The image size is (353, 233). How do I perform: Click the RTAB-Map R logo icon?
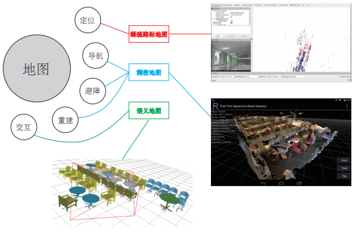point(216,106)
